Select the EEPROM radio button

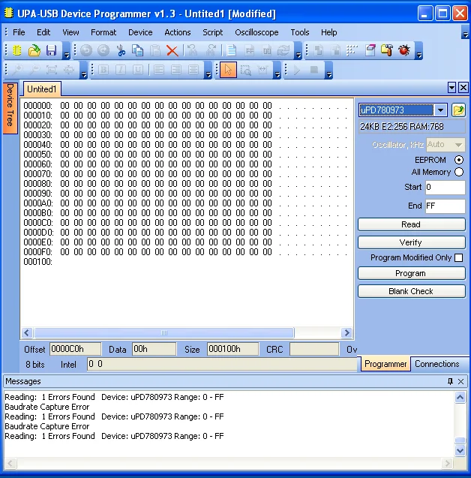tap(459, 160)
